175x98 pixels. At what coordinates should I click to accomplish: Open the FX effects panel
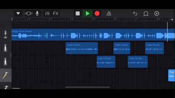click(x=56, y=13)
